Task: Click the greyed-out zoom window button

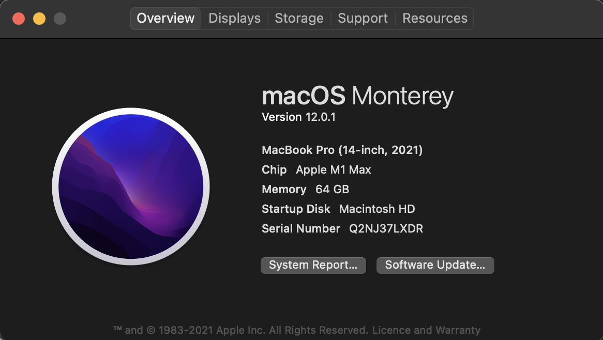Action: (x=60, y=19)
